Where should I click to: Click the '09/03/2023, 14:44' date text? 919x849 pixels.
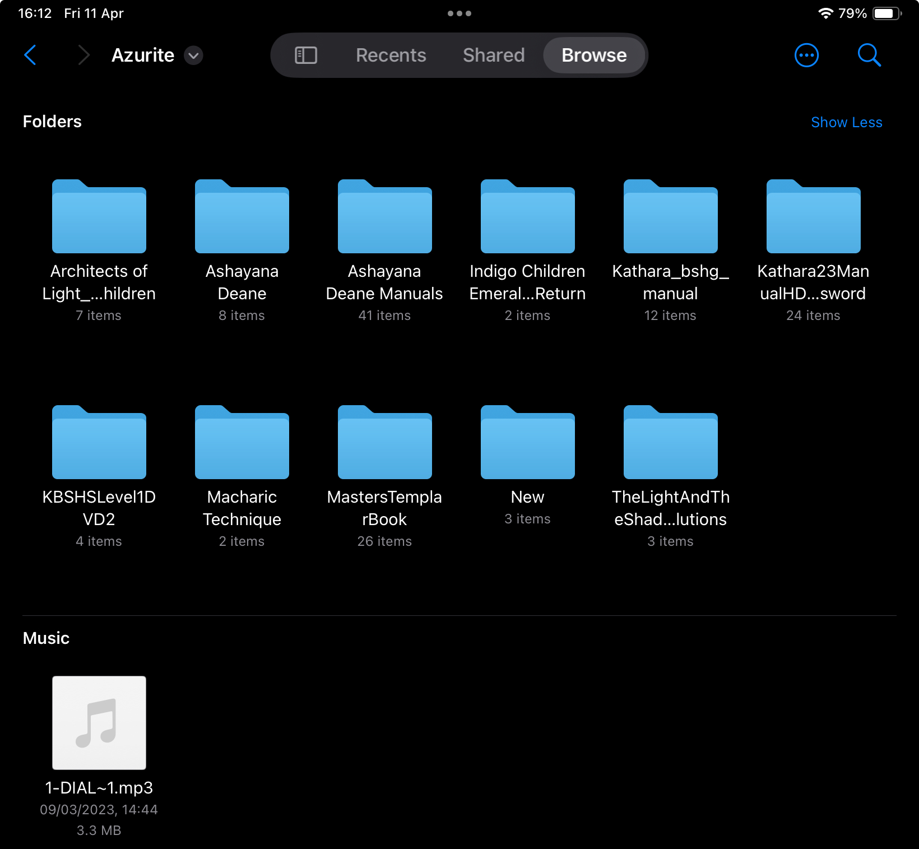tap(99, 810)
